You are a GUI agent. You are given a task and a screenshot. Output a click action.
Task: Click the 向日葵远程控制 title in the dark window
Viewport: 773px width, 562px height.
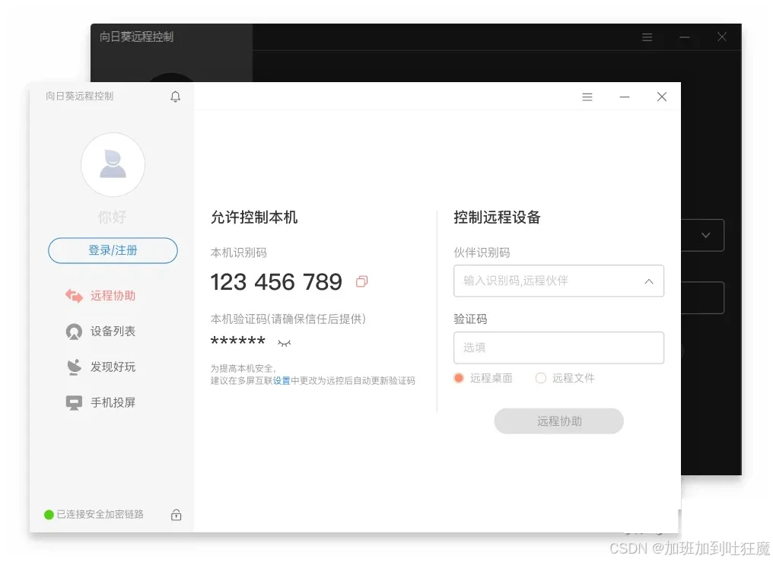click(x=136, y=37)
